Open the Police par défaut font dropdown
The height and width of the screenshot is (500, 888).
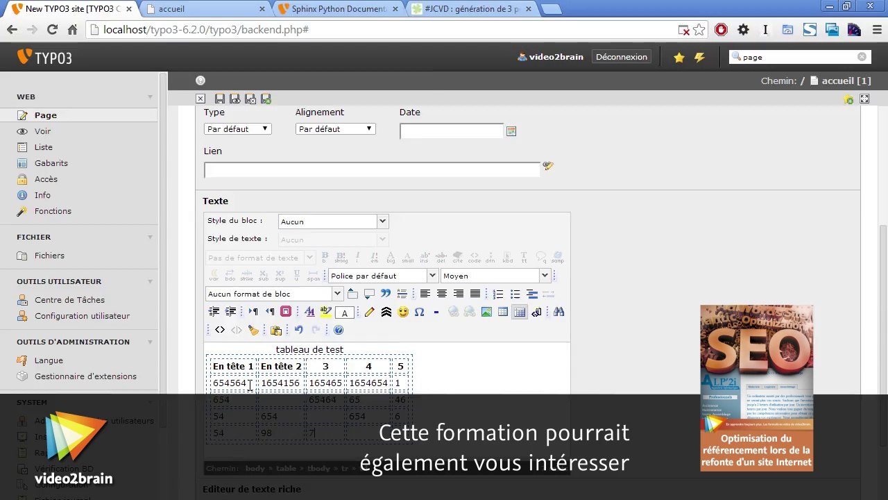[x=383, y=276]
